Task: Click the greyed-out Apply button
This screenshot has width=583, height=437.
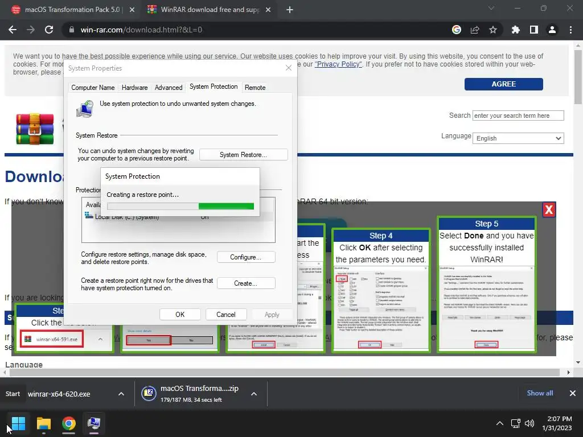Action: pos(272,314)
